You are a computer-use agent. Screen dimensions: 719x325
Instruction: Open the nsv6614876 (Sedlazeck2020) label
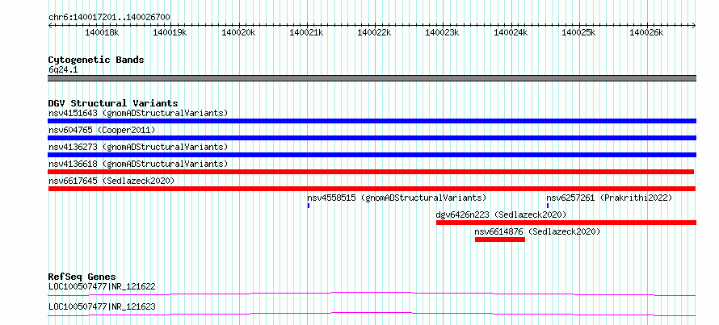(537, 231)
